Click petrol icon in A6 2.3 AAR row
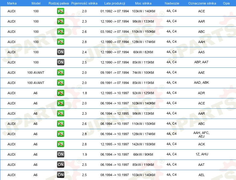This screenshot has width=236, height=180. click(x=61, y=113)
